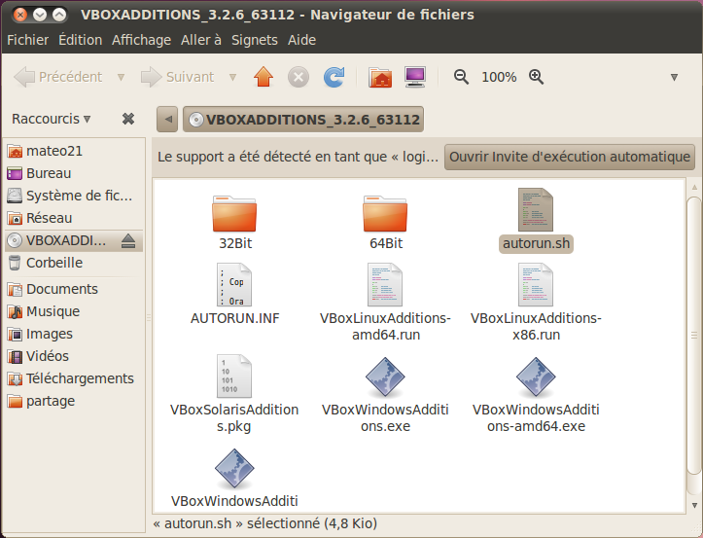Viewport: 703px width, 538px height.
Task: Open mateo21 home in sidebar
Action: [x=74, y=151]
